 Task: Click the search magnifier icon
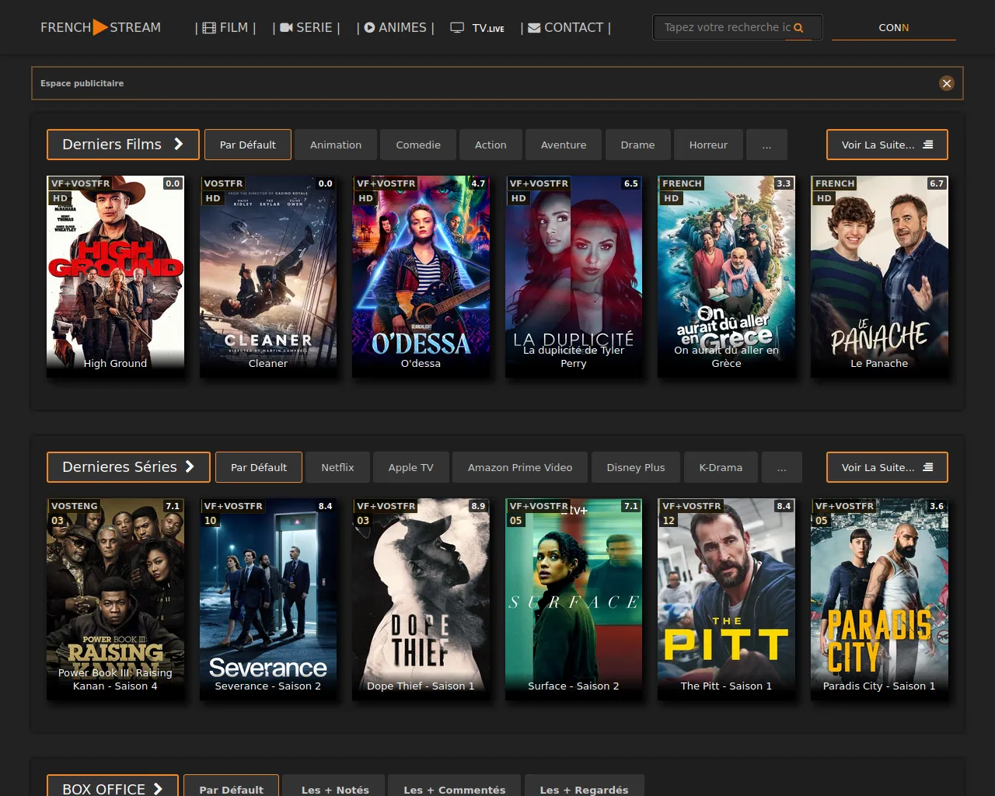tap(798, 28)
